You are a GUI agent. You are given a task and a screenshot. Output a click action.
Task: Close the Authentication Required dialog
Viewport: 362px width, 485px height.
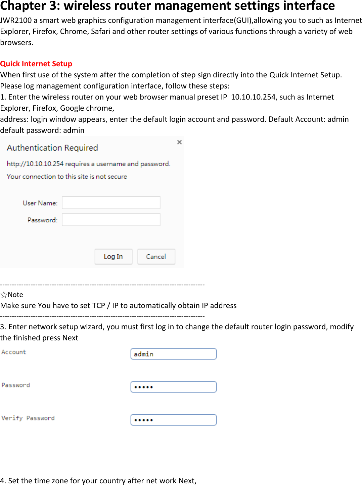pyautogui.click(x=179, y=142)
